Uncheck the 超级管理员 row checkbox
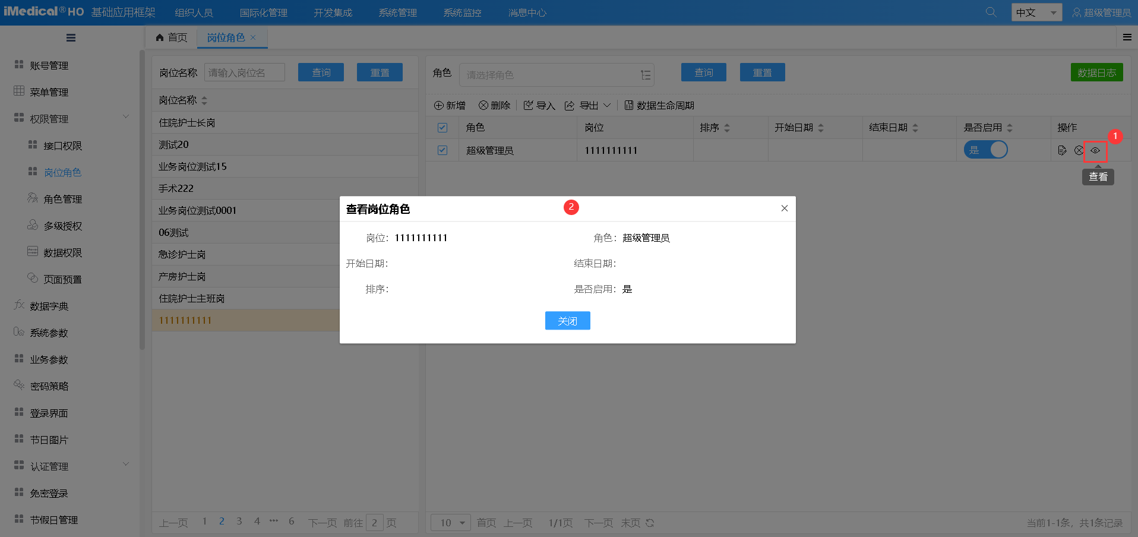 point(442,150)
